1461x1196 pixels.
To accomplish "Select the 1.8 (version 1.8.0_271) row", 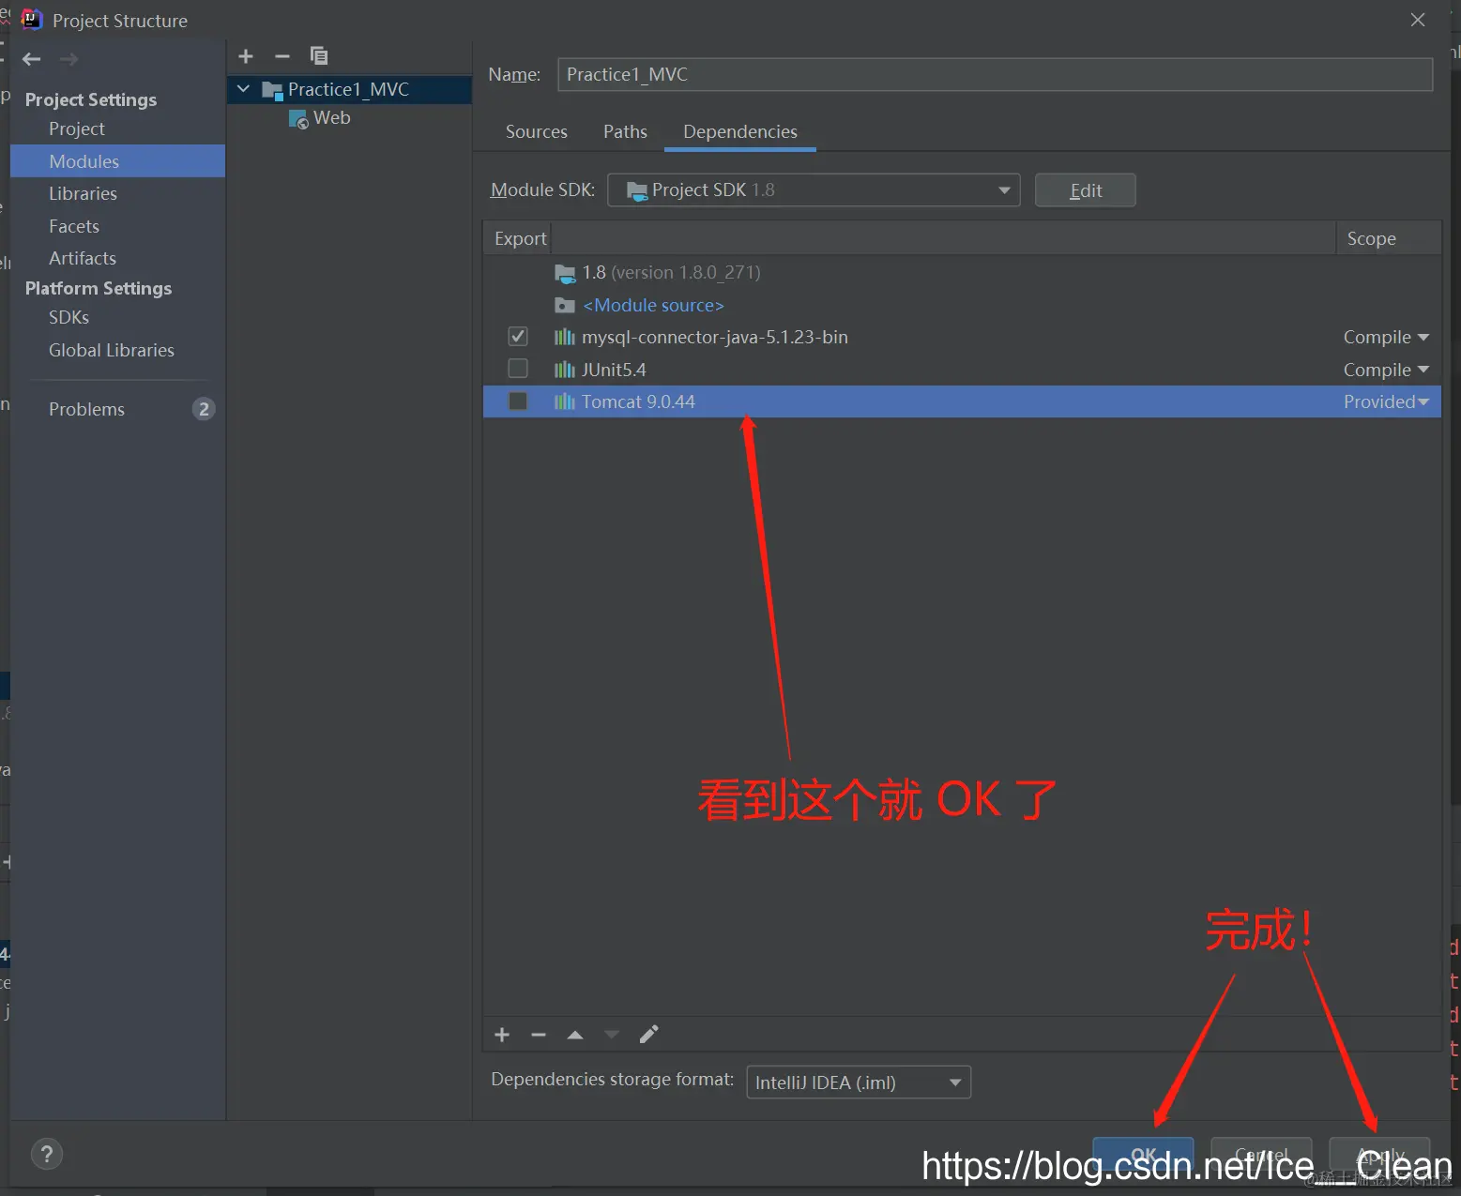I will click(962, 273).
